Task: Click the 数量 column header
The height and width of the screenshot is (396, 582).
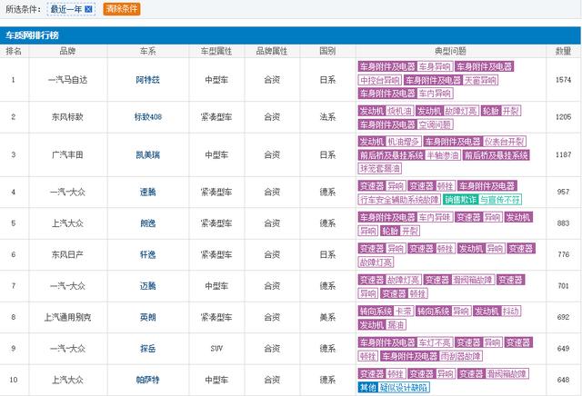Action: pyautogui.click(x=563, y=51)
